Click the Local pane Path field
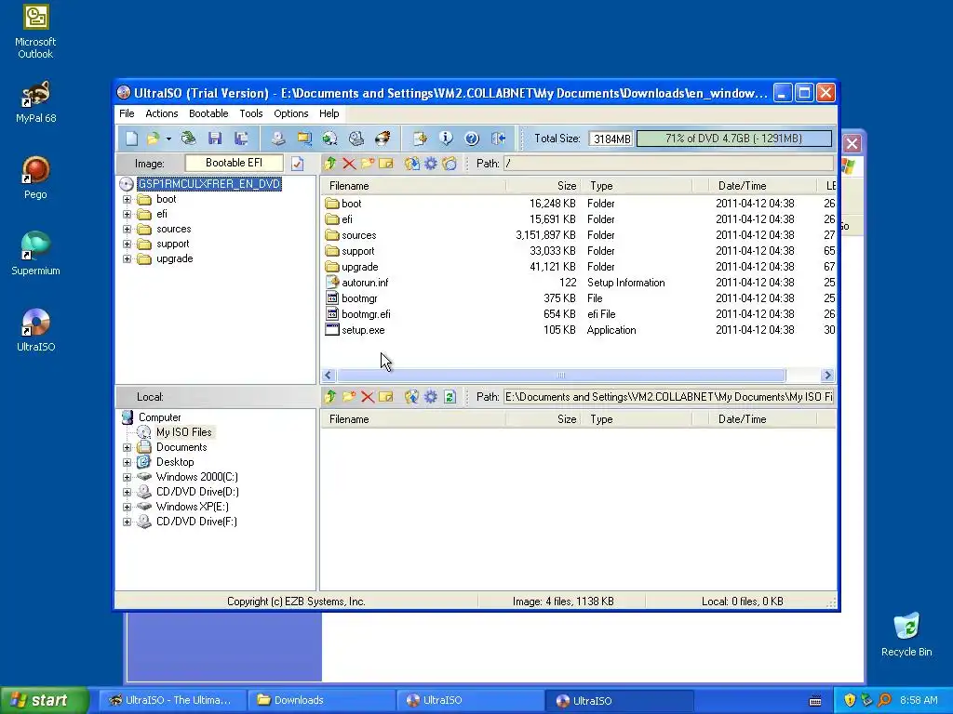Viewport: 953px width, 714px height. [668, 397]
